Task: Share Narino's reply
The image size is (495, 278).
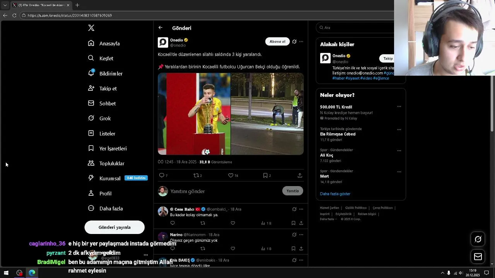Action: (x=301, y=249)
